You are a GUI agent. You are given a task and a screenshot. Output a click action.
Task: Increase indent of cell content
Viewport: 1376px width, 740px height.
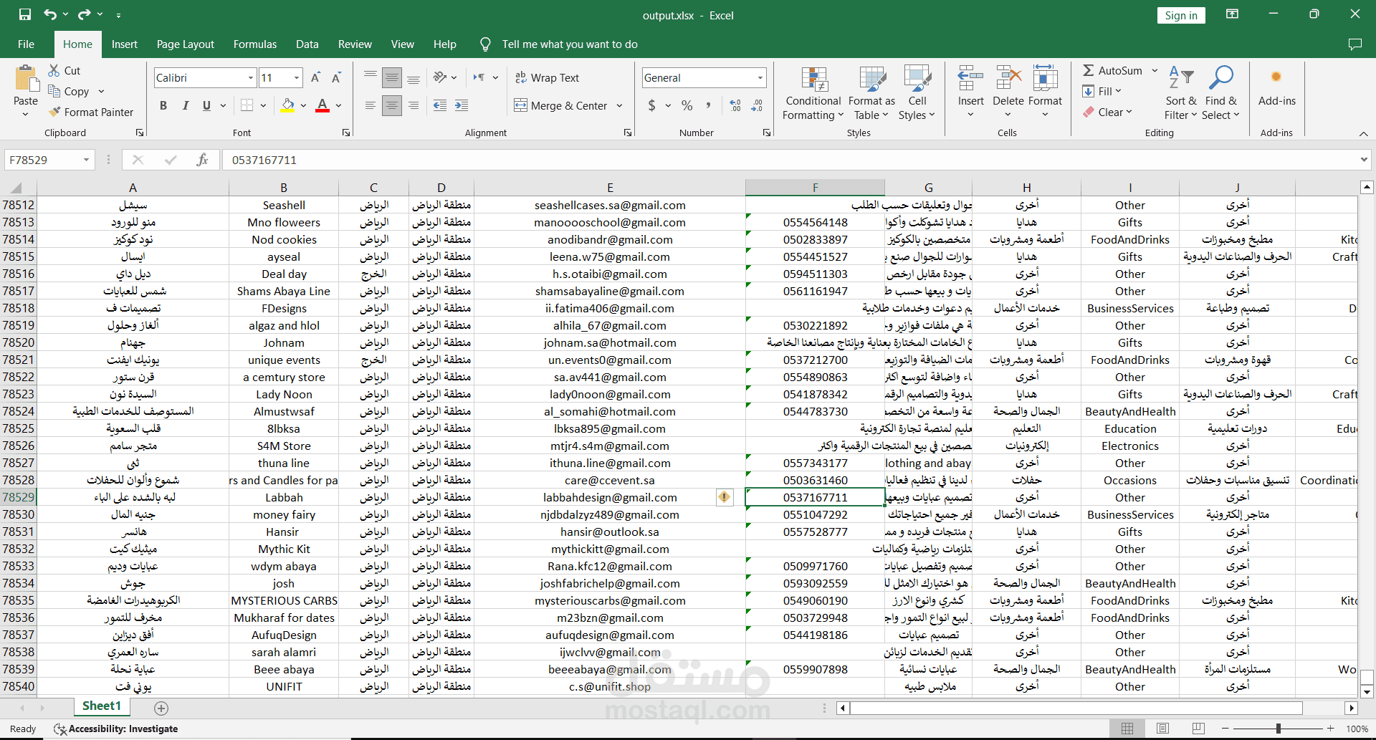tap(462, 105)
